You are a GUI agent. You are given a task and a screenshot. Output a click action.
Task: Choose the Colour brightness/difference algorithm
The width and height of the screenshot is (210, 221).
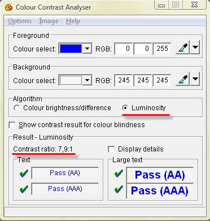(63, 108)
